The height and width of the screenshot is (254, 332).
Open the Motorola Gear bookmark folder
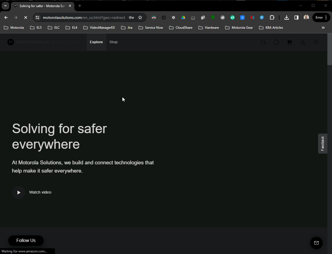(239, 28)
